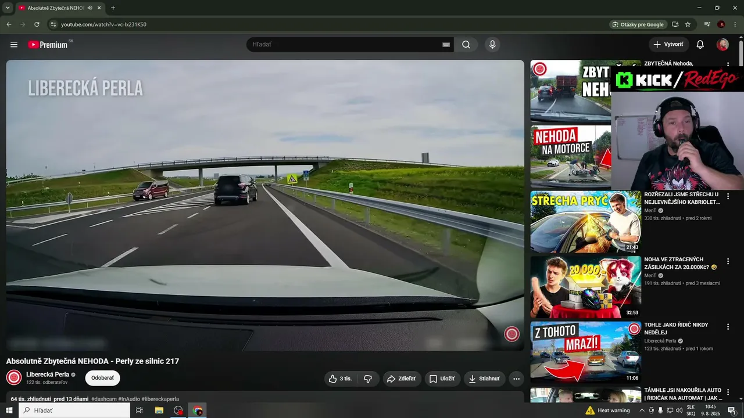Viewport: 744px width, 418px height.
Task: Go back to previous browser page
Action: click(9, 24)
